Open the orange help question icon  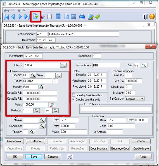click(152, 17)
